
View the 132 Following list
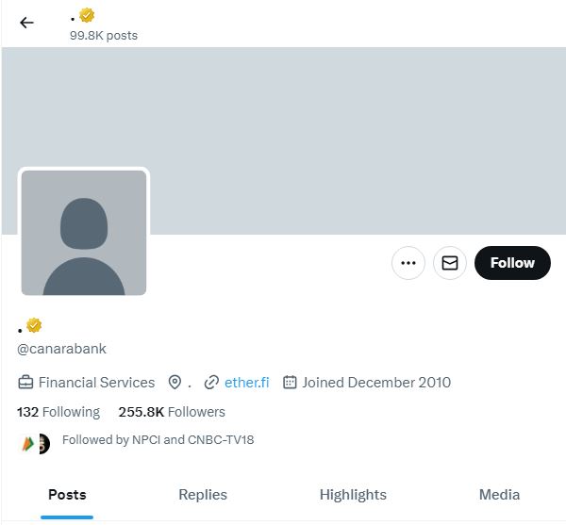(58, 412)
